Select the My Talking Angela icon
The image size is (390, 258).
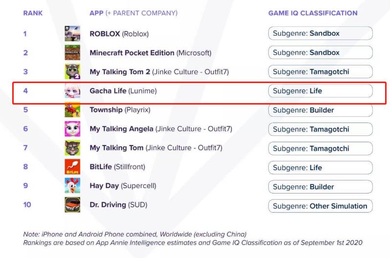(x=72, y=129)
